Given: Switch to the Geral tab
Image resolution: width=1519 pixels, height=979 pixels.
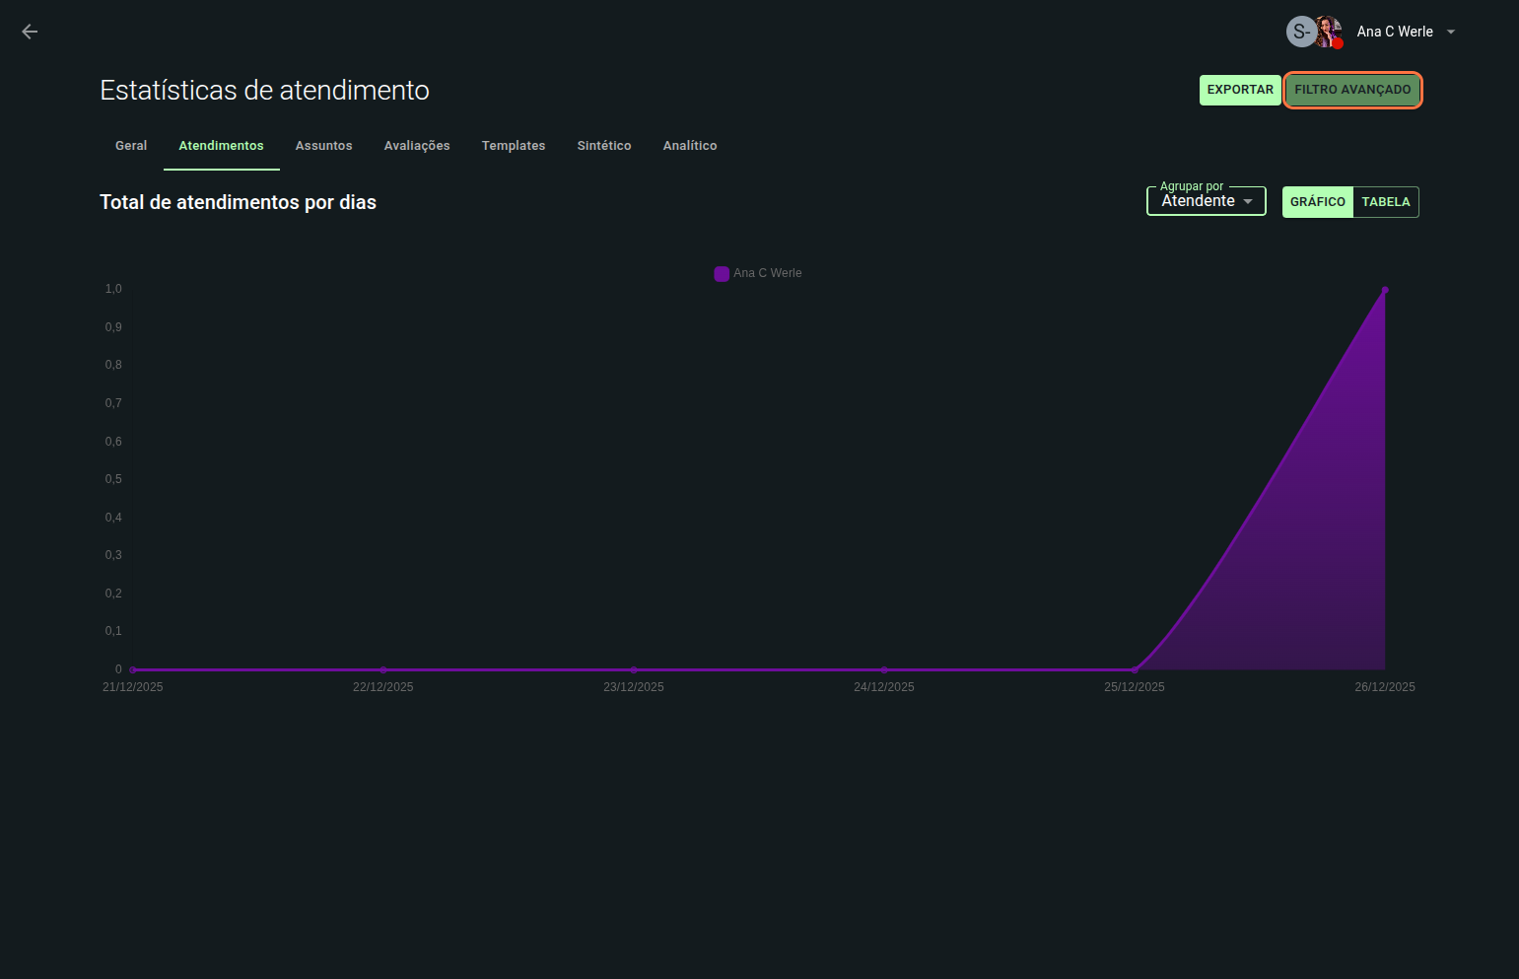Looking at the screenshot, I should [x=131, y=146].
